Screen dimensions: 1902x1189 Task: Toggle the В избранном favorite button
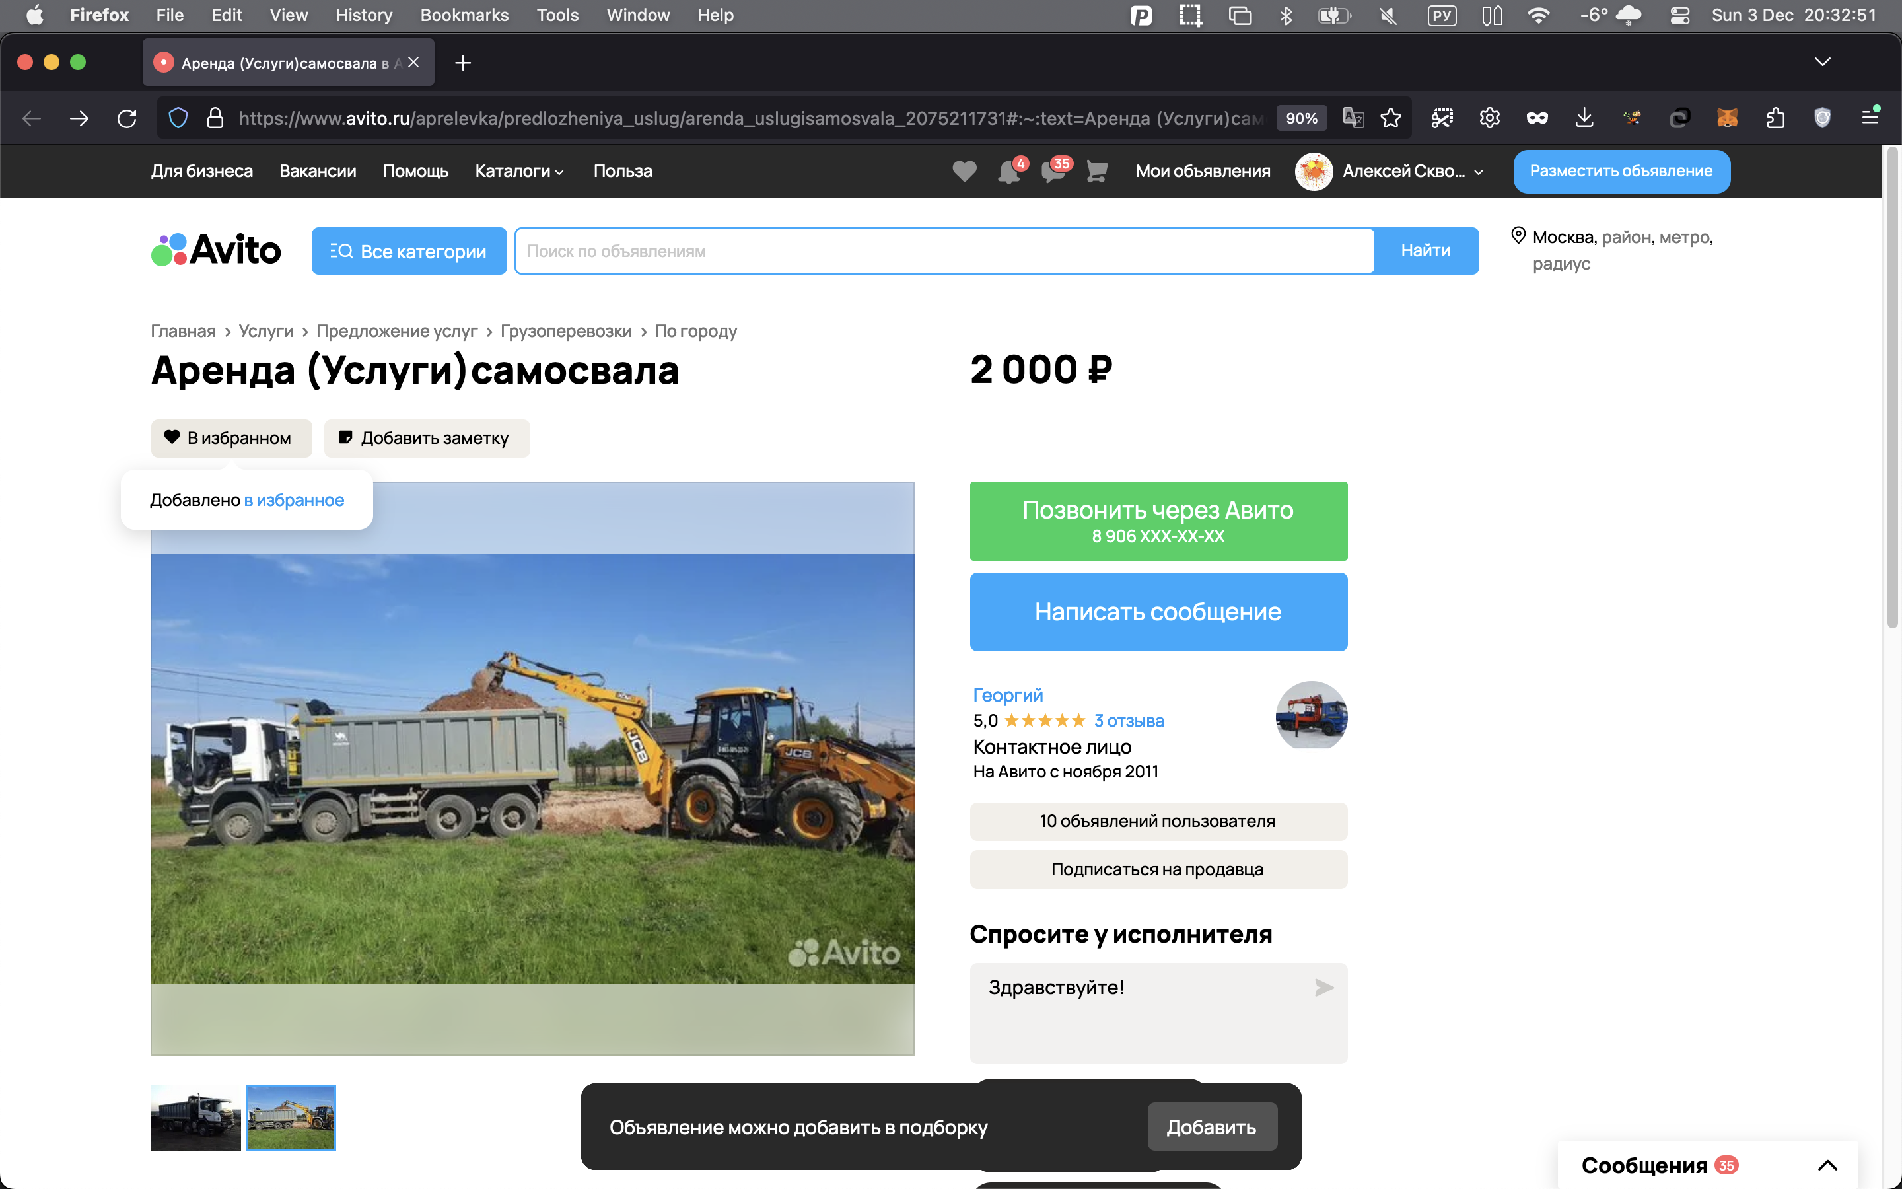click(x=231, y=438)
